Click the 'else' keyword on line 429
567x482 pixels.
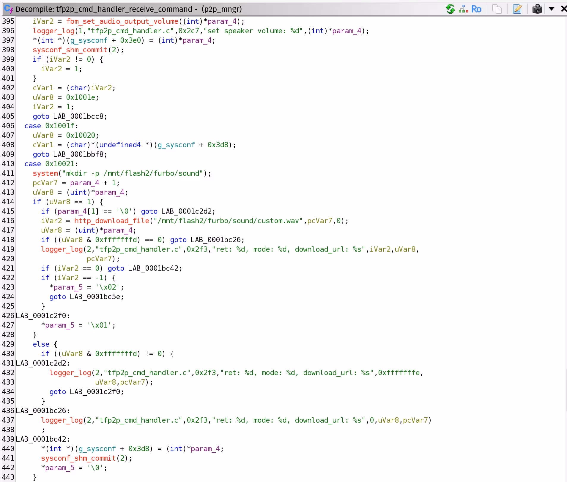click(x=41, y=344)
